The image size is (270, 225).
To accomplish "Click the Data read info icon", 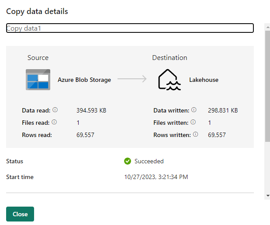I will pos(55,110).
